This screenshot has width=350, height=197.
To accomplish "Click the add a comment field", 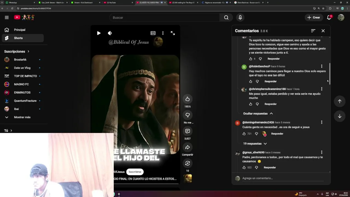I will coord(283,178).
